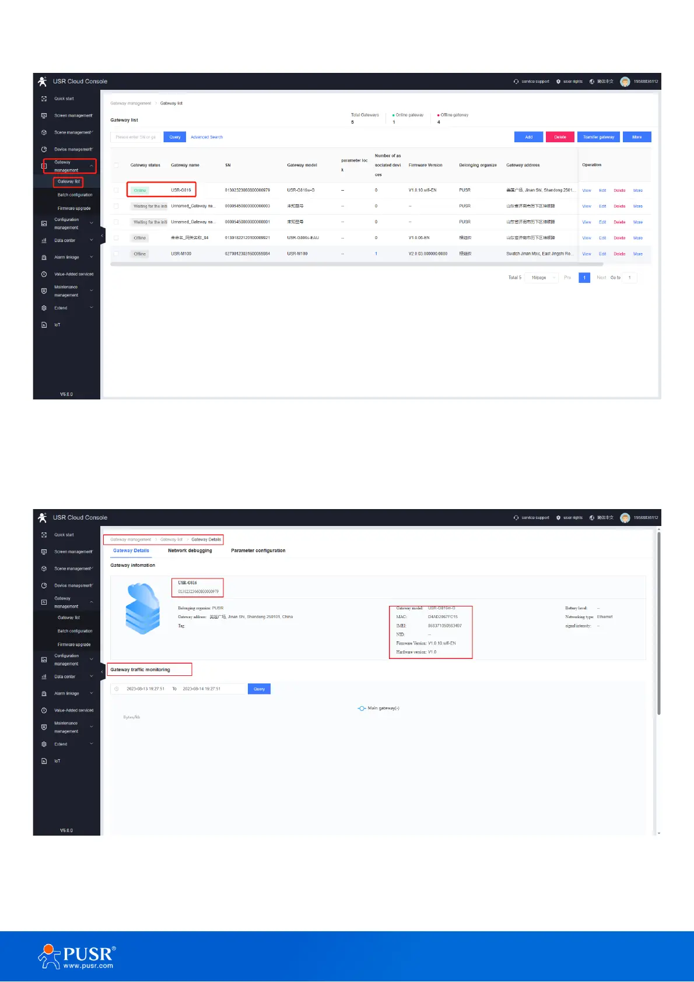Click IoT icon in Gateway Details screenshot
The image size is (694, 982).
point(44,761)
